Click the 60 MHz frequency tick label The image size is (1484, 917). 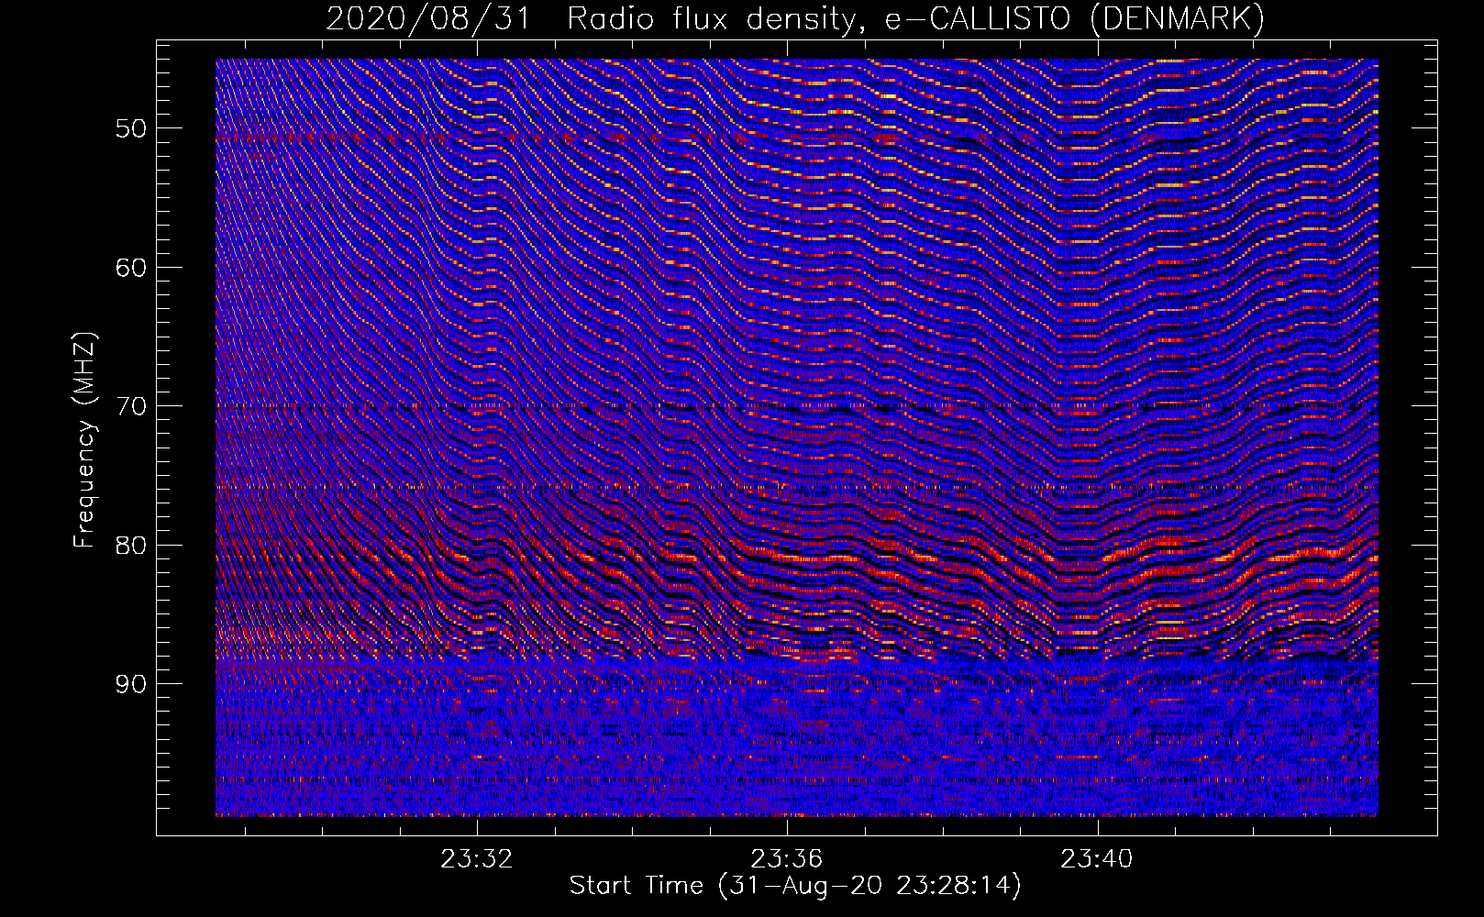pos(131,268)
